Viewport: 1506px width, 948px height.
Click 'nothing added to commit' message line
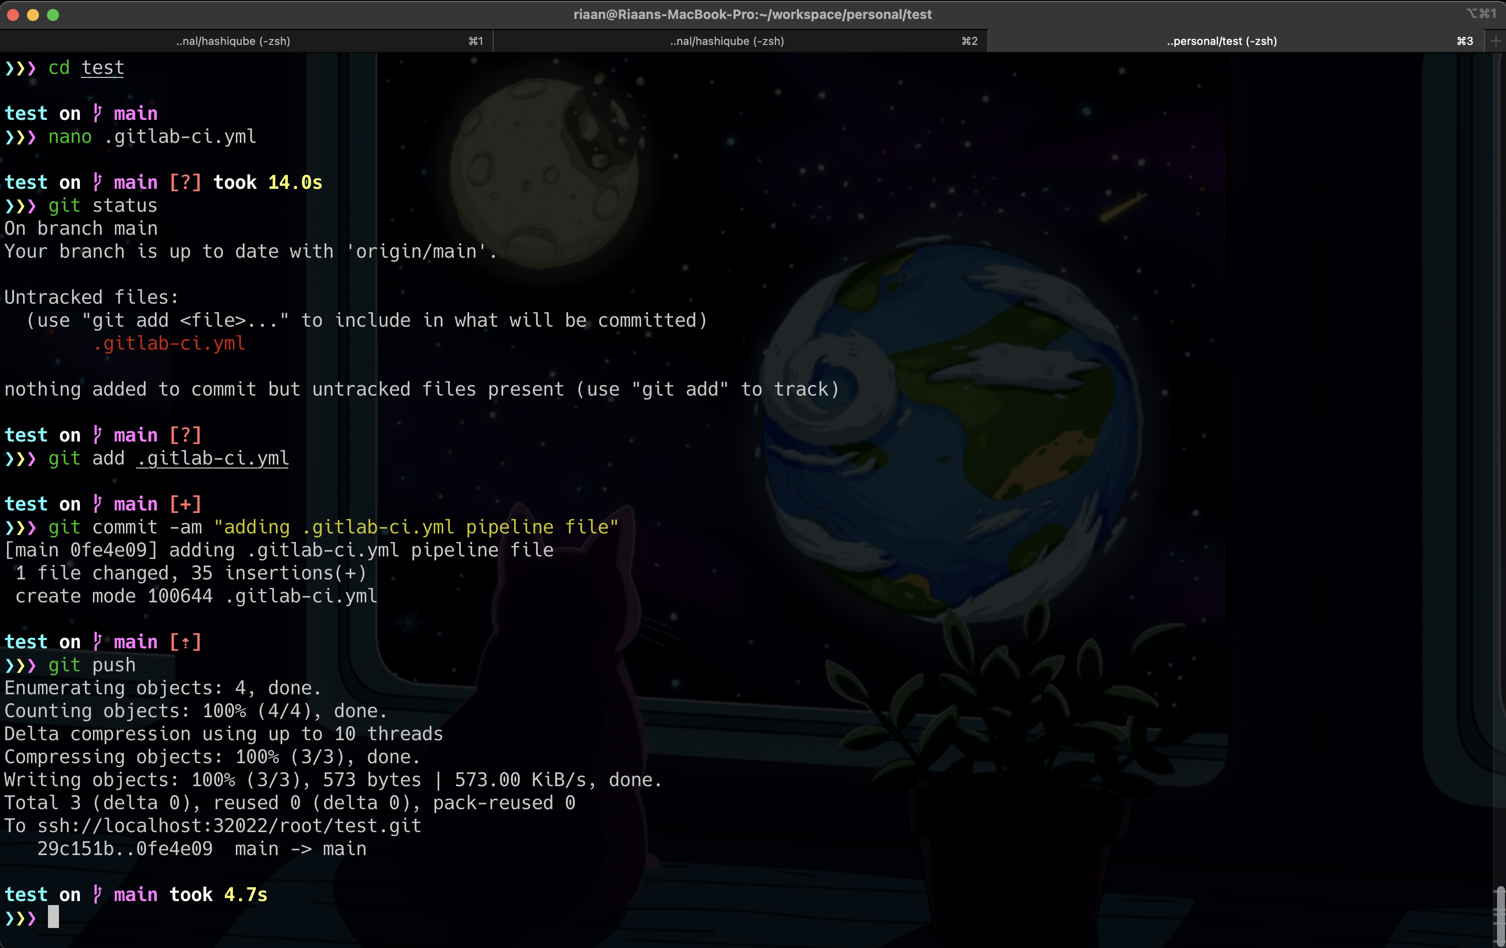tap(422, 389)
